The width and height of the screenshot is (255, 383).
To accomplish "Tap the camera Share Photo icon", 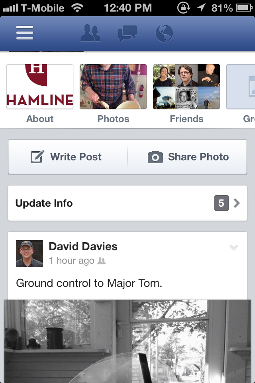I will click(x=155, y=157).
